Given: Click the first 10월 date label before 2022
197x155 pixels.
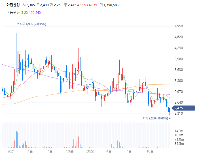Looking at the screenshot, I should click(x=69, y=151).
